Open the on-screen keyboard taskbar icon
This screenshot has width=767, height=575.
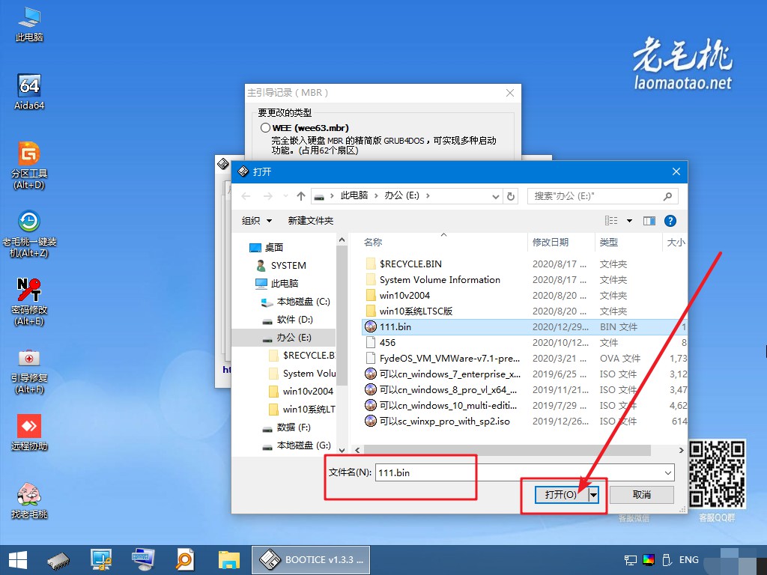coord(143,560)
